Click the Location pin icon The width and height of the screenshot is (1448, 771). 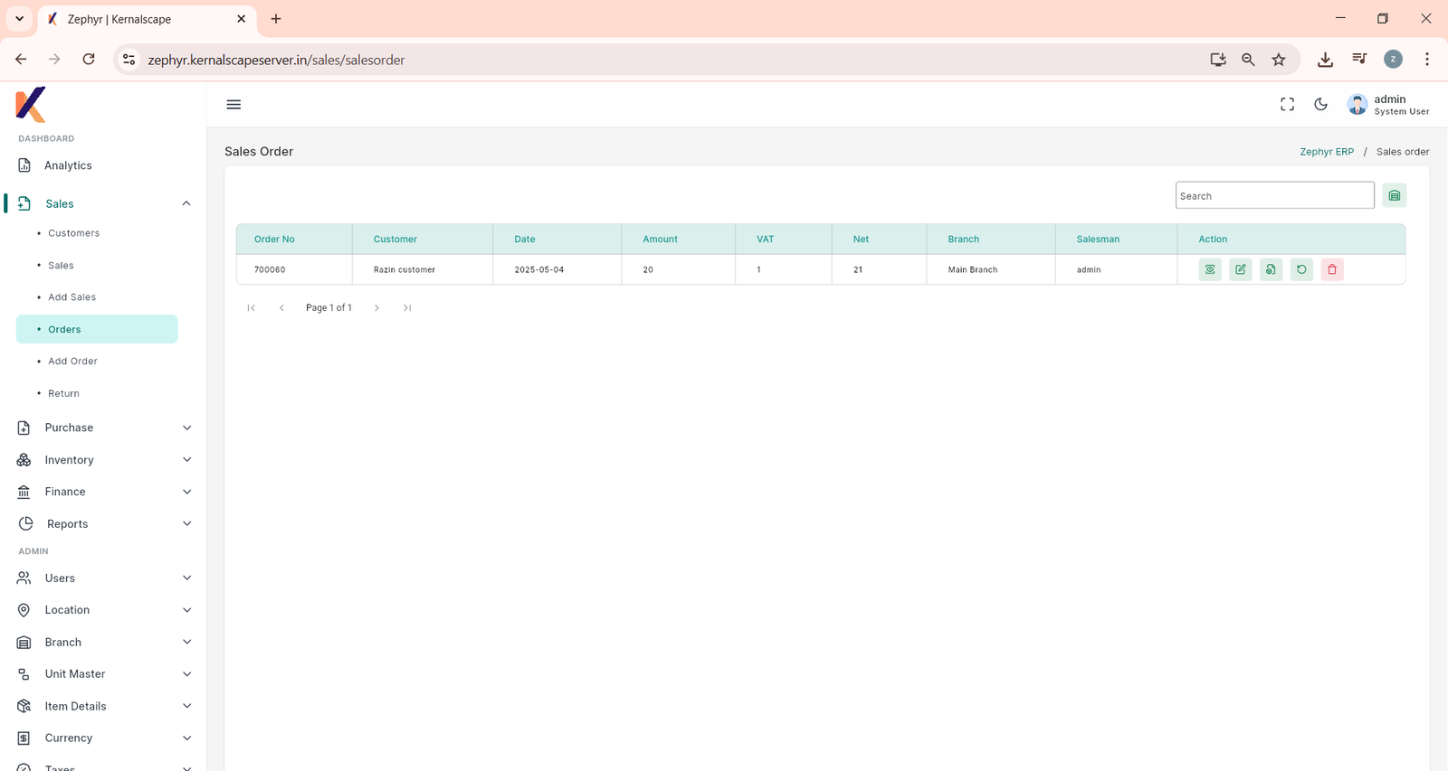[24, 610]
